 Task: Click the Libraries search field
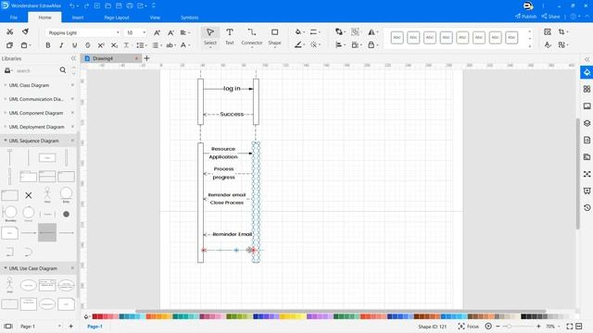pos(36,70)
